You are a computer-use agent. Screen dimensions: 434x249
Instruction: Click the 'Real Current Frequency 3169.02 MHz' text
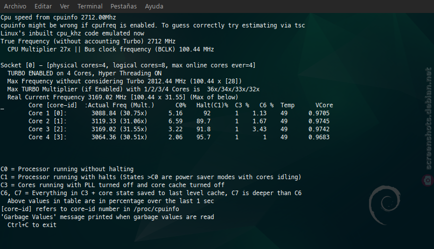coord(66,97)
